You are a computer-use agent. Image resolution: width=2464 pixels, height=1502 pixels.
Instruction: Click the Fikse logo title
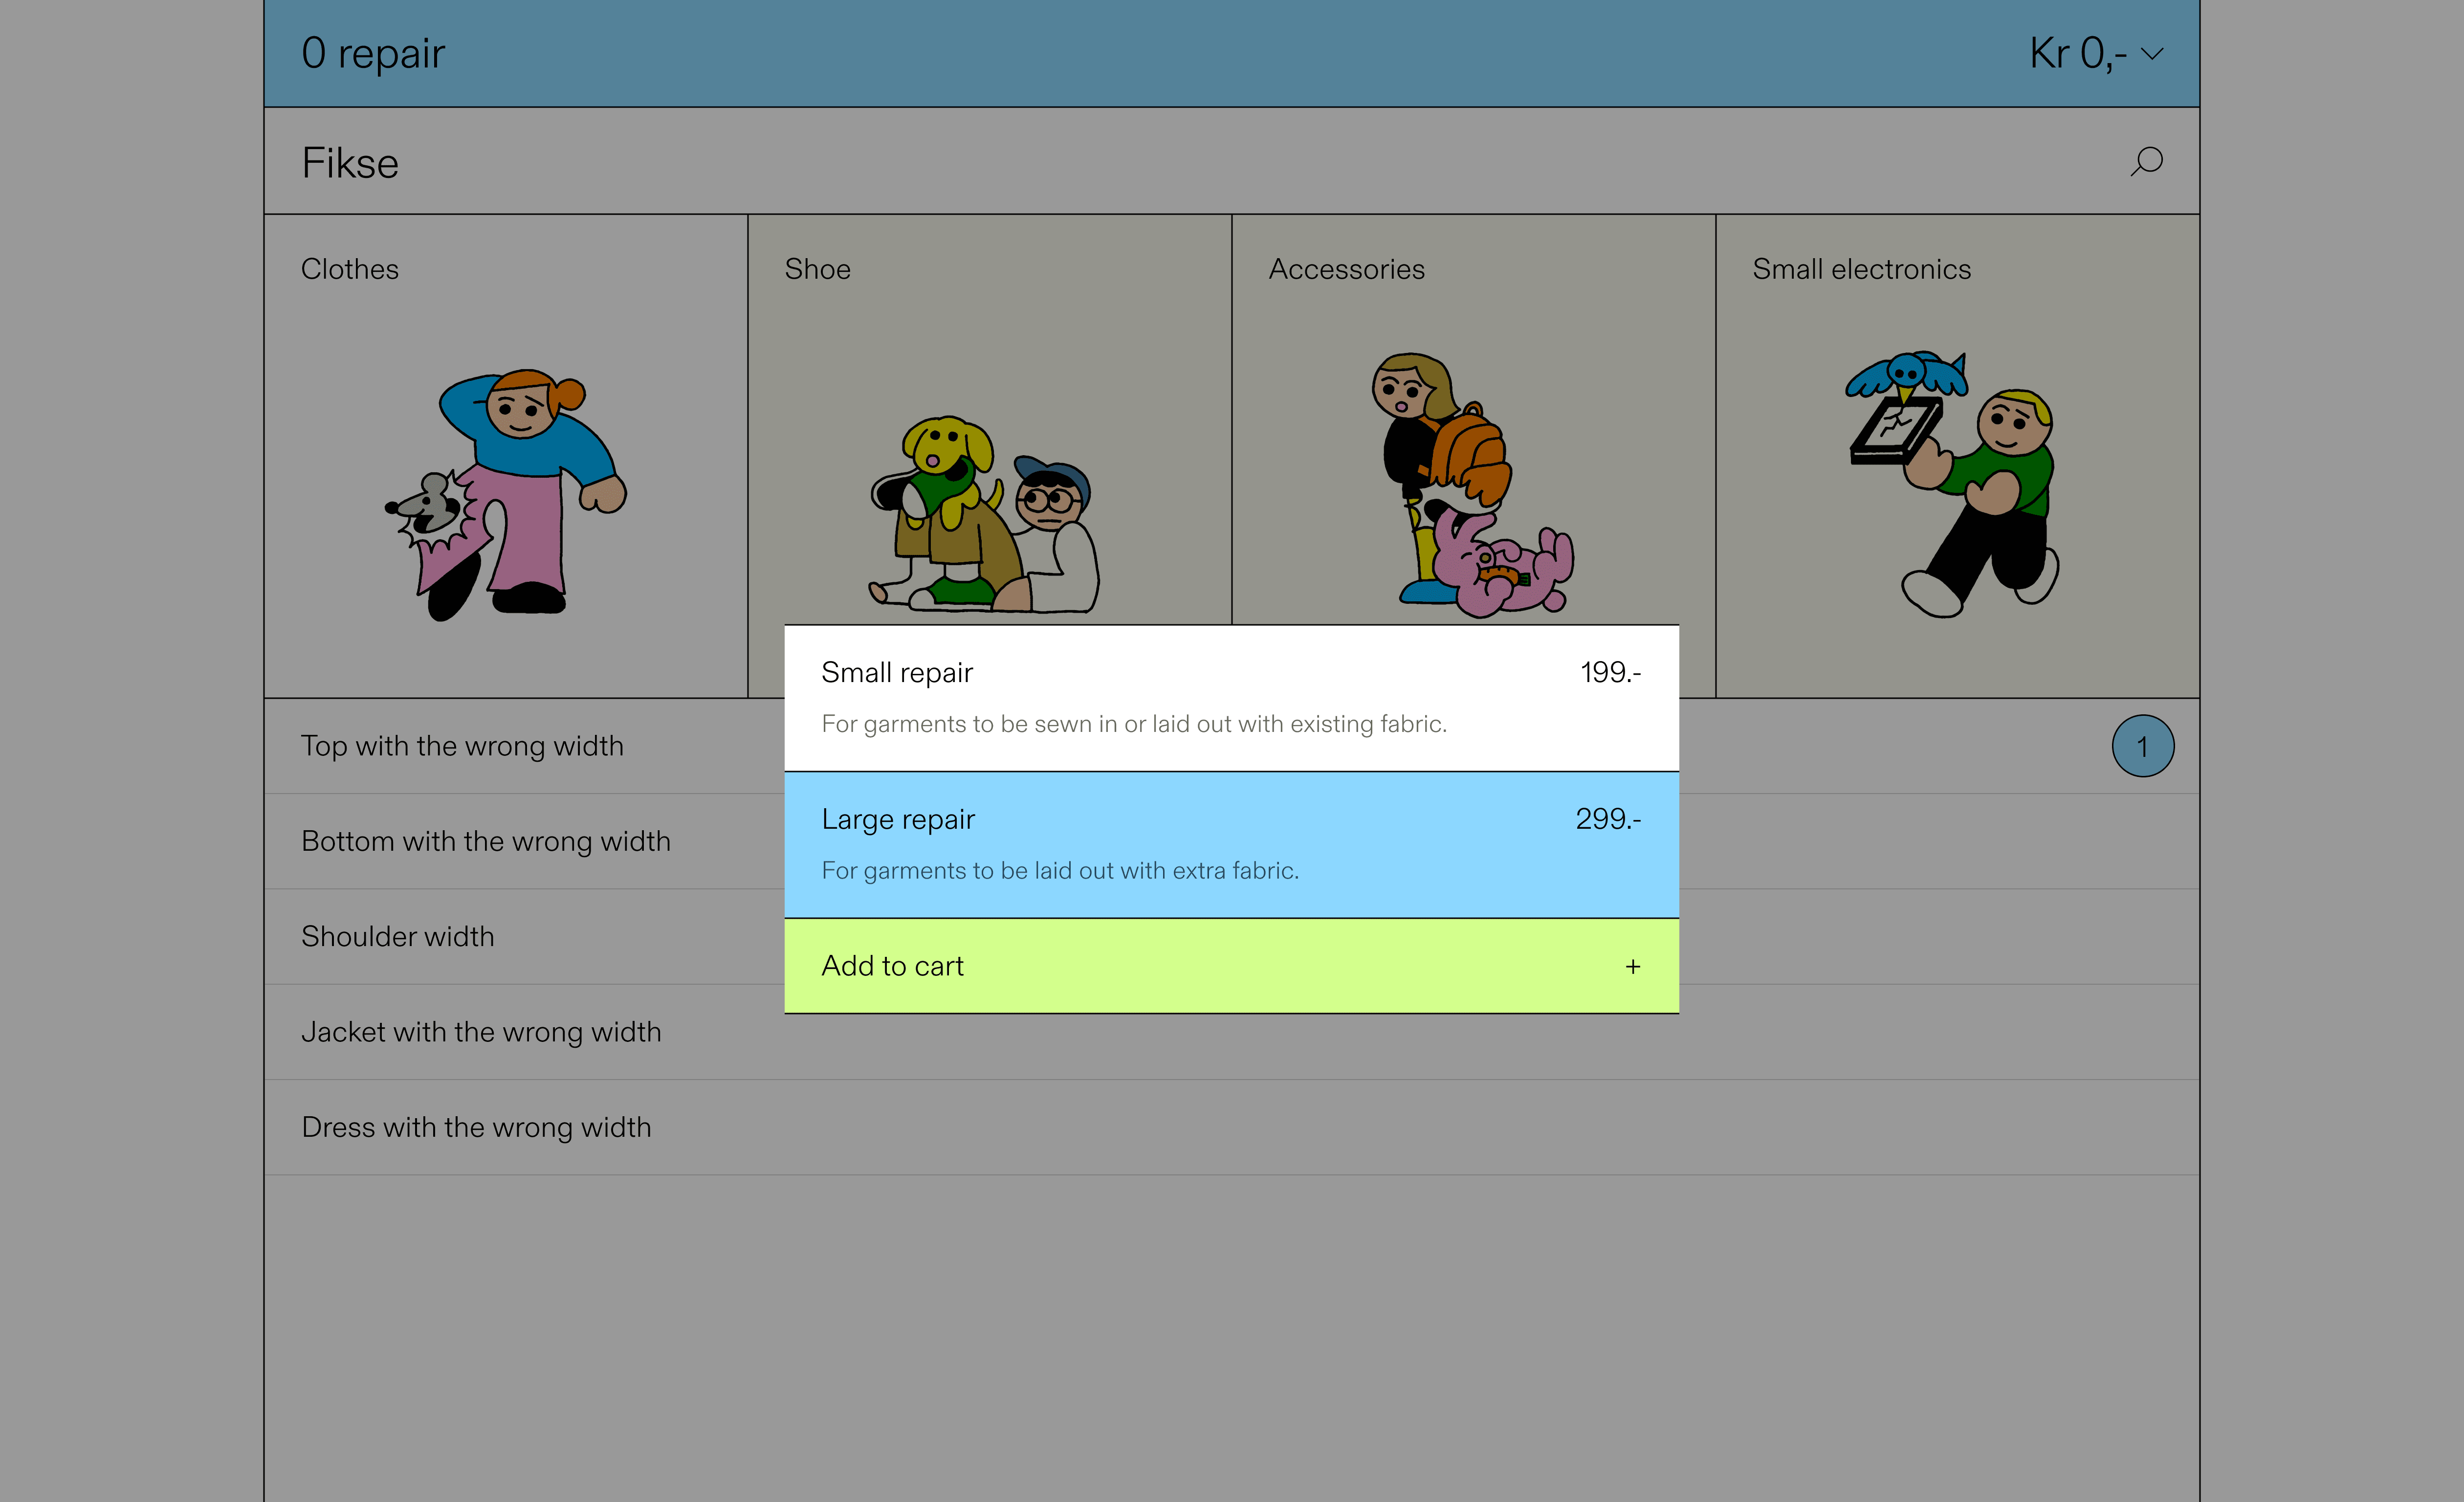point(350,163)
